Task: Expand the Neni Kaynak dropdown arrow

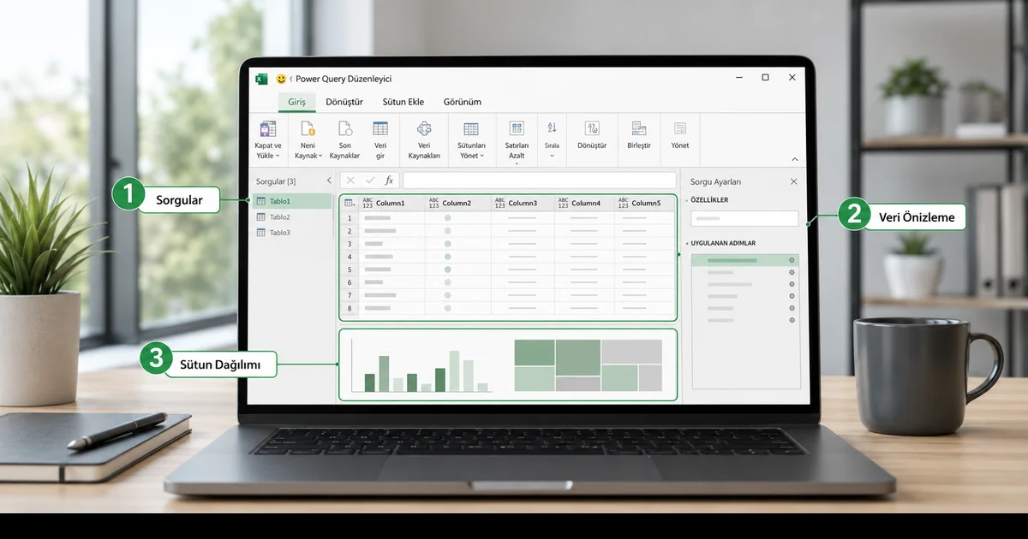Action: tap(320, 157)
